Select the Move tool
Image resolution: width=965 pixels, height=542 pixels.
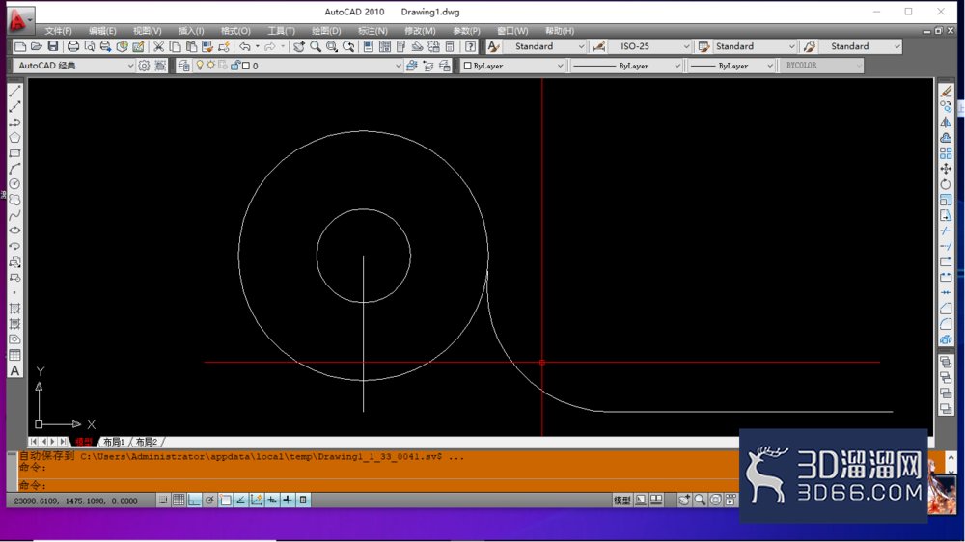coord(946,169)
